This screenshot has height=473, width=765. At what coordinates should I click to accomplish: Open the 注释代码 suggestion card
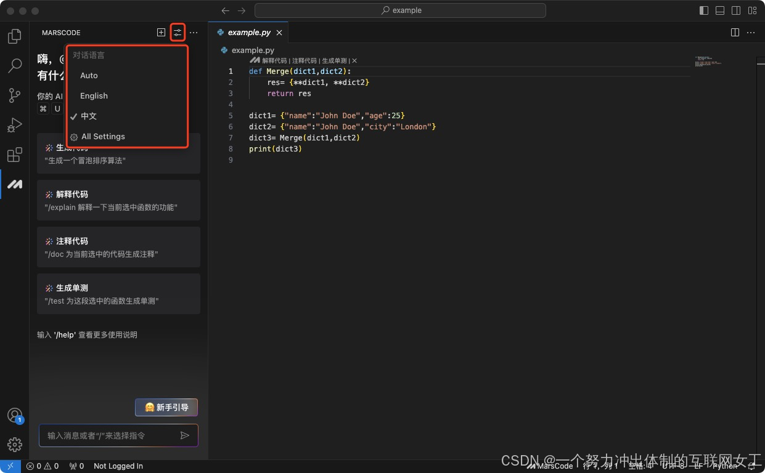point(118,247)
